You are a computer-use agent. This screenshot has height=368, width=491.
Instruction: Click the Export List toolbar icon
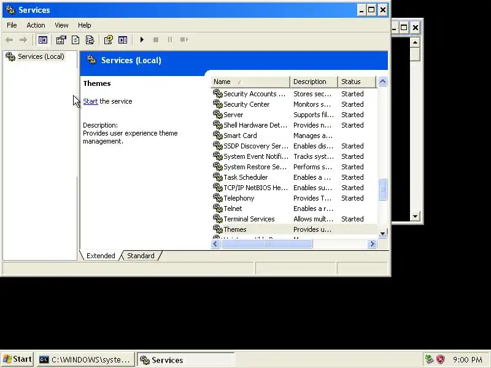coord(90,40)
